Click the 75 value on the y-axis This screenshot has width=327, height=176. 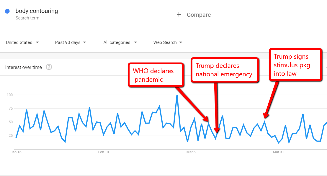(11, 108)
